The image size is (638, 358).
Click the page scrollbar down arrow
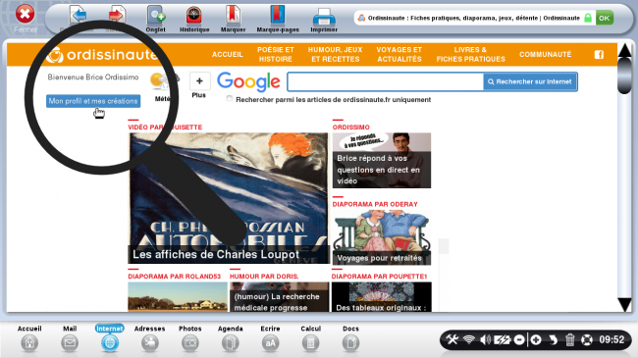pos(624,304)
